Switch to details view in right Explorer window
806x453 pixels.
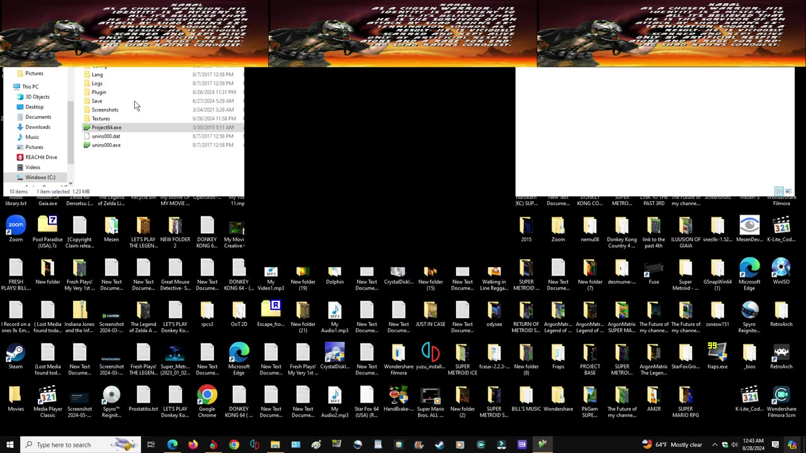tap(779, 191)
